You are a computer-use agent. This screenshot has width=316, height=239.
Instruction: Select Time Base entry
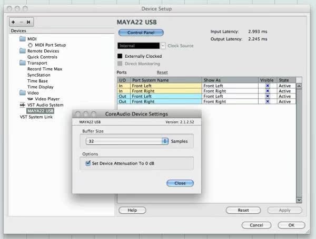point(37,81)
